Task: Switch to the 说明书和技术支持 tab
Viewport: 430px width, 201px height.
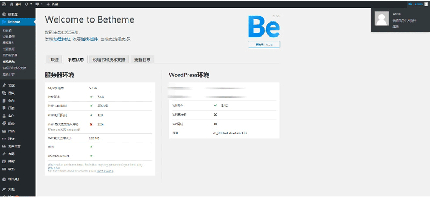Action: pyautogui.click(x=109, y=60)
